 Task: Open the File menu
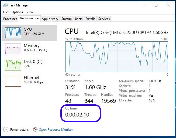tap(5, 12)
